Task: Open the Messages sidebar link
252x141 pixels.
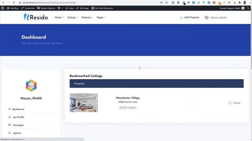Action: pos(19,125)
